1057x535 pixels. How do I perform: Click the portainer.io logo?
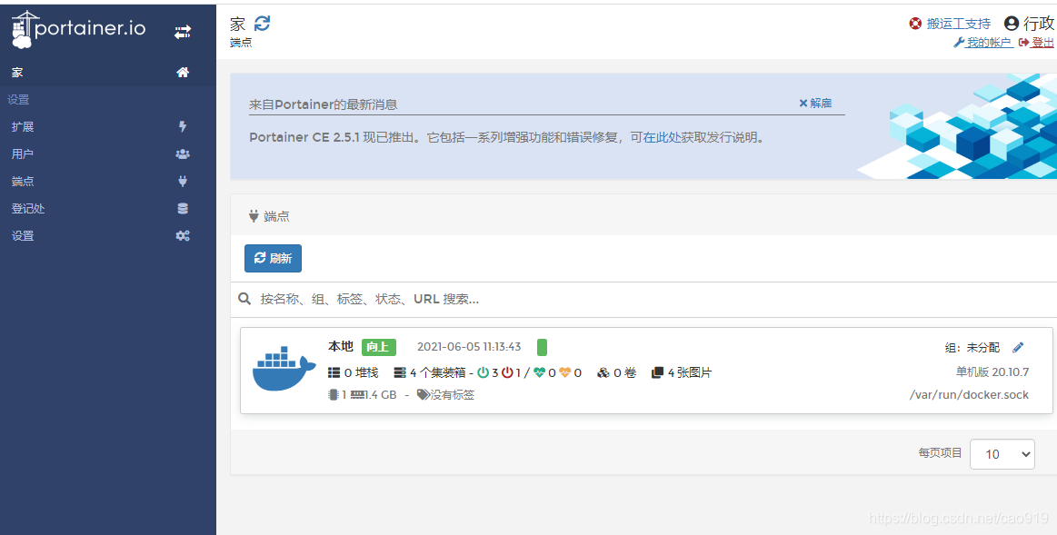click(x=78, y=30)
